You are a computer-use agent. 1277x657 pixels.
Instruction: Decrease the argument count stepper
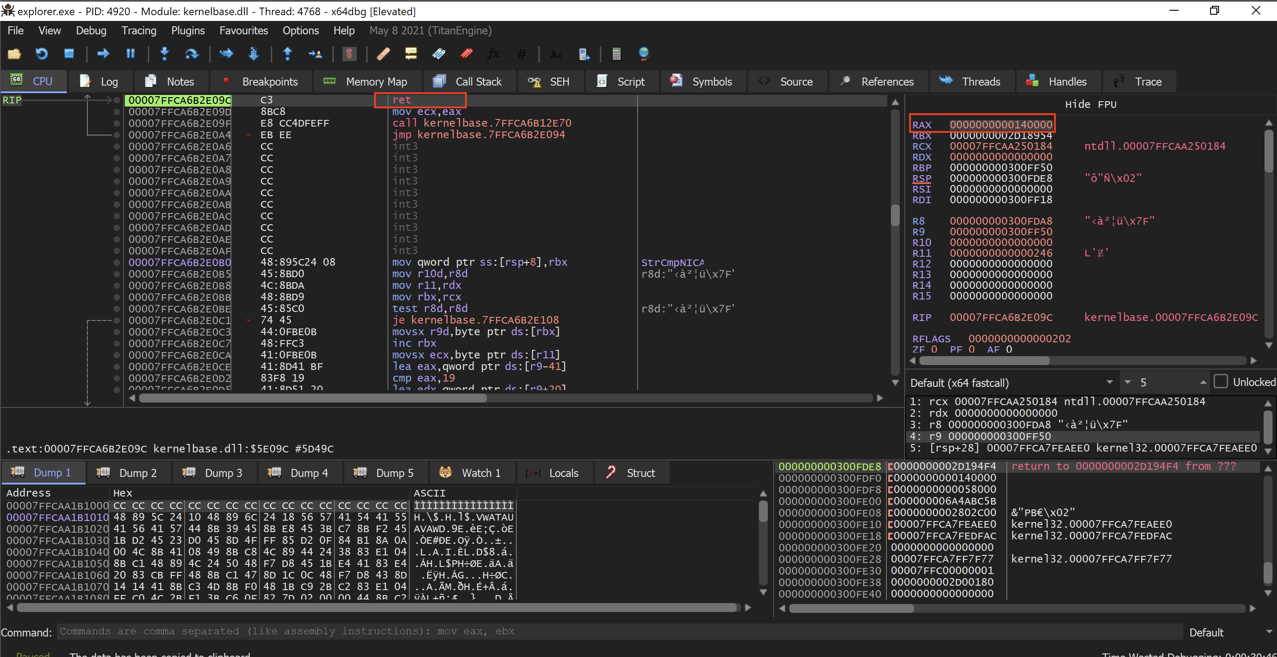pos(1128,382)
